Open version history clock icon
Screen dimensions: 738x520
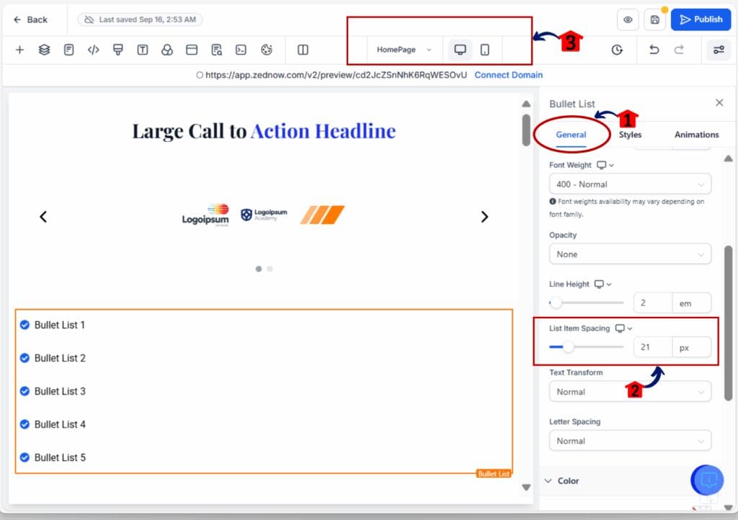[x=617, y=50]
